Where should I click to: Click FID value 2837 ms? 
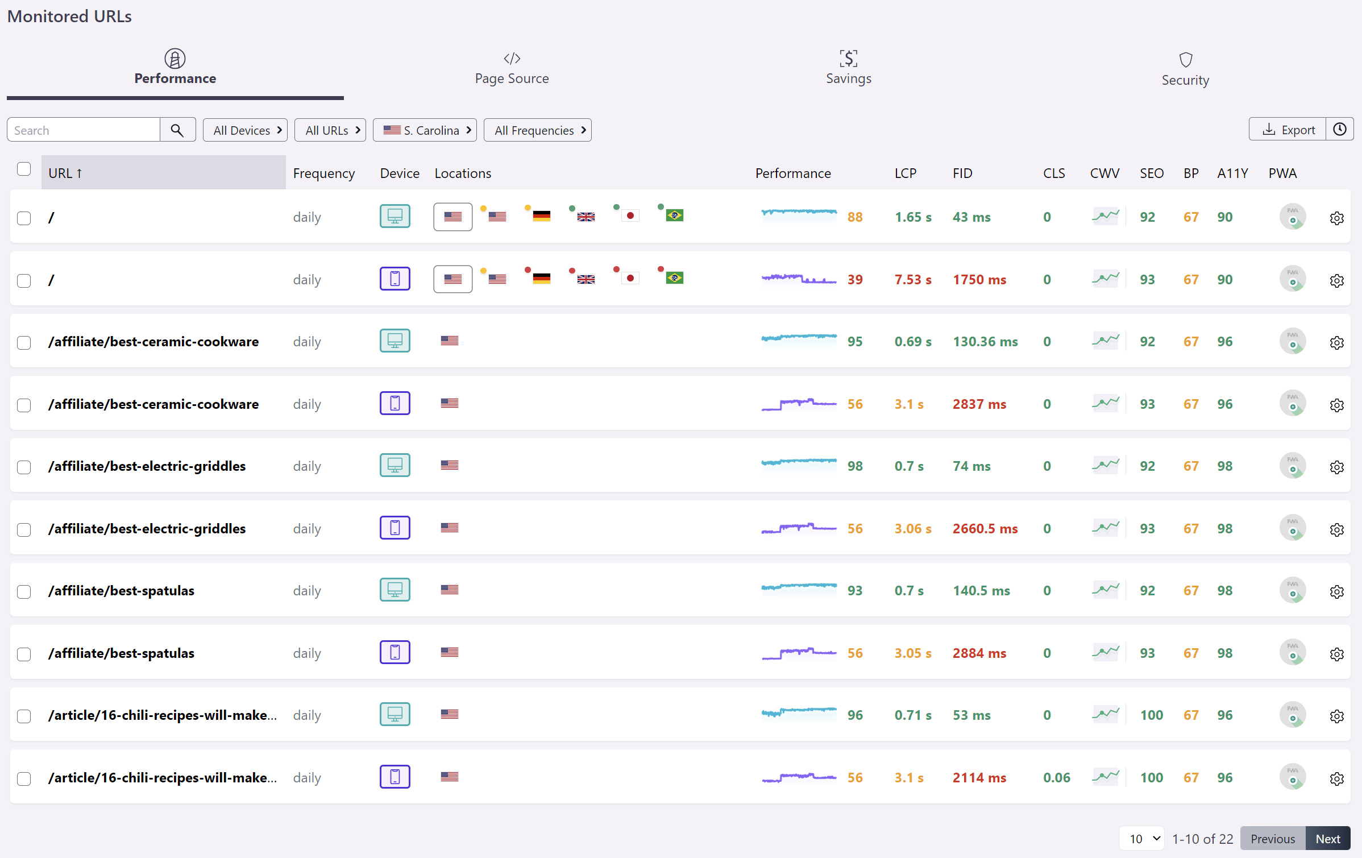click(x=979, y=404)
